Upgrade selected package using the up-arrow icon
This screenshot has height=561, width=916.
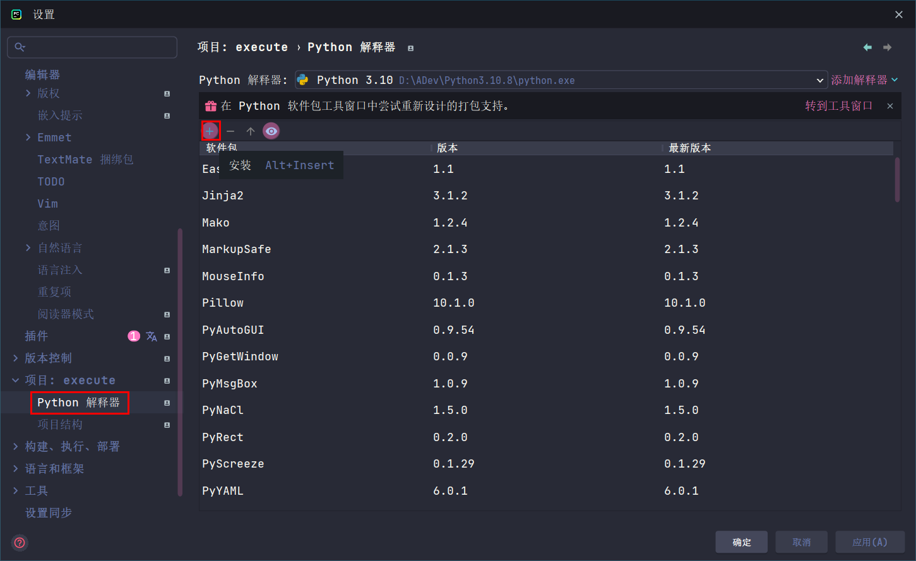pyautogui.click(x=251, y=131)
